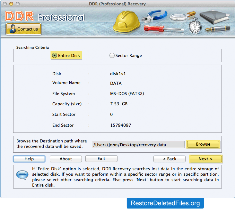Click the red screwdriver icon
Viewport: 235px width, 209px height.
pyautogui.click(x=164, y=28)
